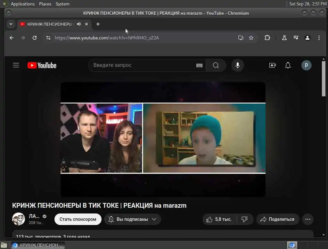The width and height of the screenshot is (328, 249).
Task: Click the video player to pause
Action: pos(163,140)
